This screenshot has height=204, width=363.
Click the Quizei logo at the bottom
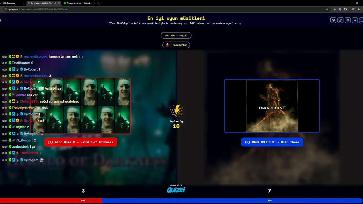click(176, 190)
